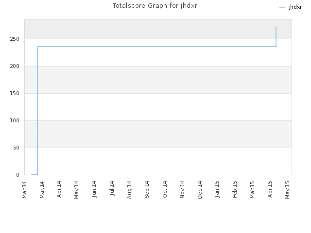This screenshot has height=233, width=311.
Task: Click the x-axis label Sep.14
Action: tap(147, 190)
